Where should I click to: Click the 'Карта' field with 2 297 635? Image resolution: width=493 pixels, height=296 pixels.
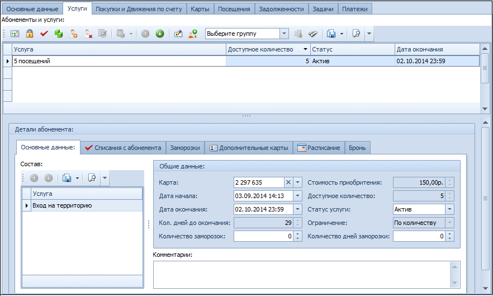pyautogui.click(x=259, y=182)
